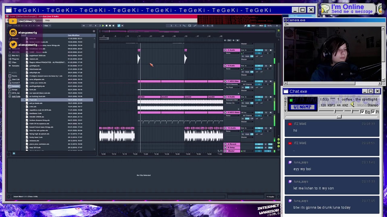
Task: Click the MIDI arrangement overdub plus button
Action: (x=113, y=26)
